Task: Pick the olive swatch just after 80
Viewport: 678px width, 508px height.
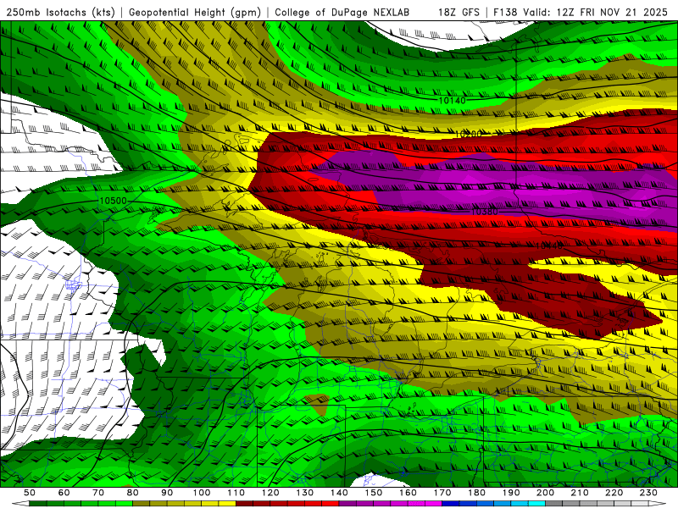Action: 141,504
